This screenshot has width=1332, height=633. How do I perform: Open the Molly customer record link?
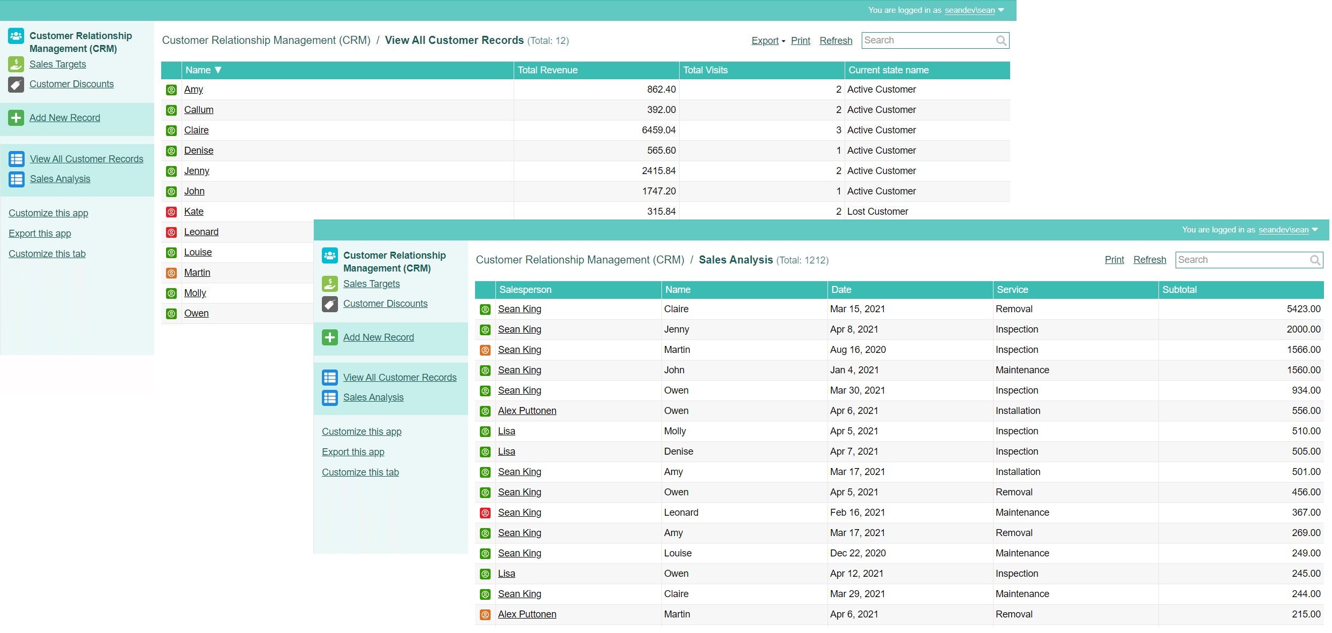click(x=195, y=293)
